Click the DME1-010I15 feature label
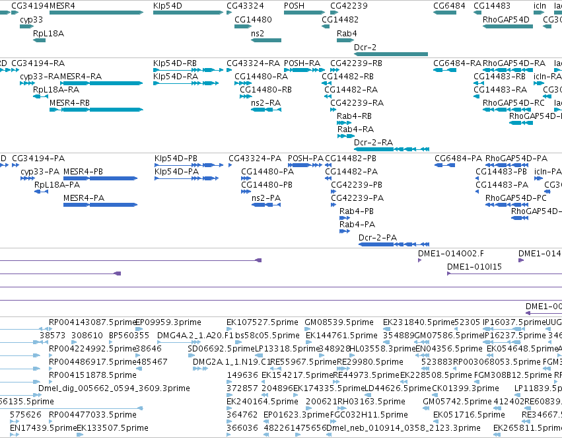The width and height of the screenshot is (562, 438). (x=474, y=267)
